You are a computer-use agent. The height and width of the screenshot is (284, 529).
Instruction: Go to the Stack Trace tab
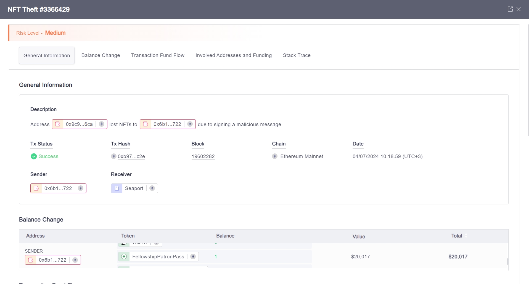coord(297,55)
